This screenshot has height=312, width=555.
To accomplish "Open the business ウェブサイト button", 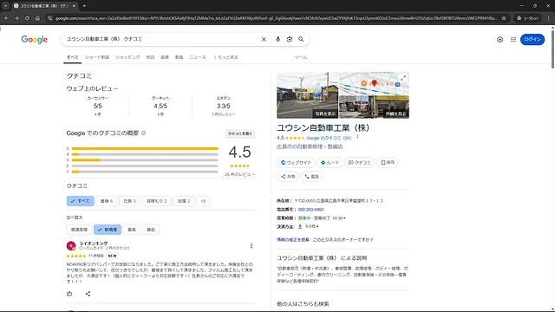I will (x=296, y=162).
